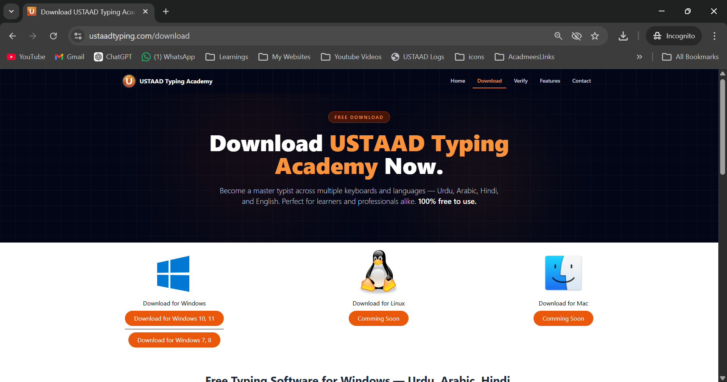The image size is (727, 382).
Task: Open the Learnings bookmark folder
Action: point(227,57)
